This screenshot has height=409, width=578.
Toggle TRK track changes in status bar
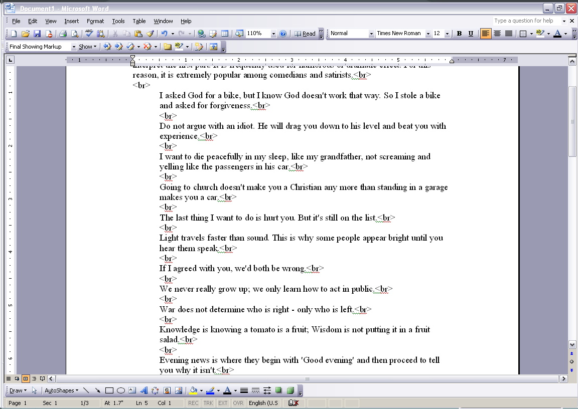point(208,403)
